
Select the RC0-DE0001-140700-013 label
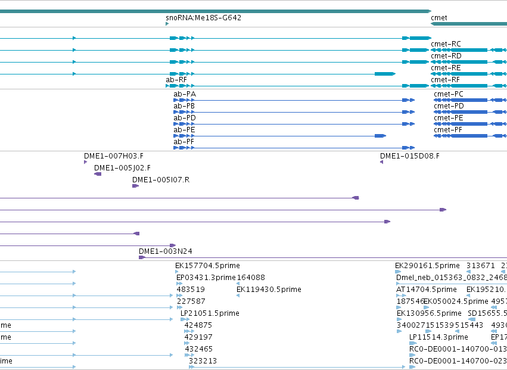click(x=458, y=349)
